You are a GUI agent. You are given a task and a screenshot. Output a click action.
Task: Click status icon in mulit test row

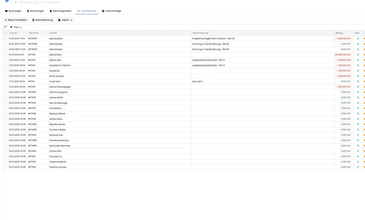[358, 81]
